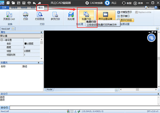Click the coordinates readout in status bar
Image resolution: width=160 pixels, height=113 pixels.
click(93, 111)
